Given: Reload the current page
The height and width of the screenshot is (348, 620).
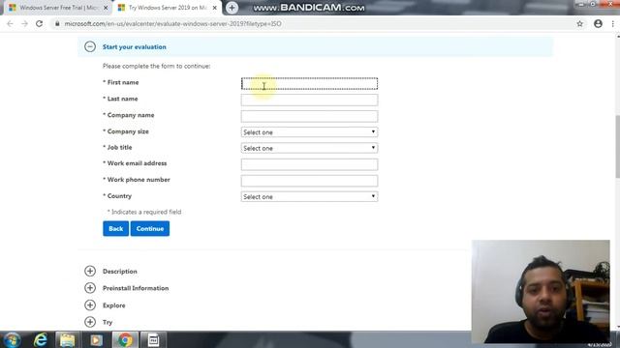Looking at the screenshot, I should pos(39,23).
